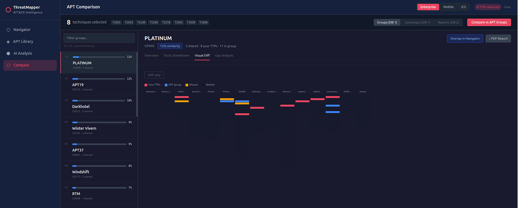Open APT Library from sidebar
This screenshot has height=208, width=523.
[30, 42]
